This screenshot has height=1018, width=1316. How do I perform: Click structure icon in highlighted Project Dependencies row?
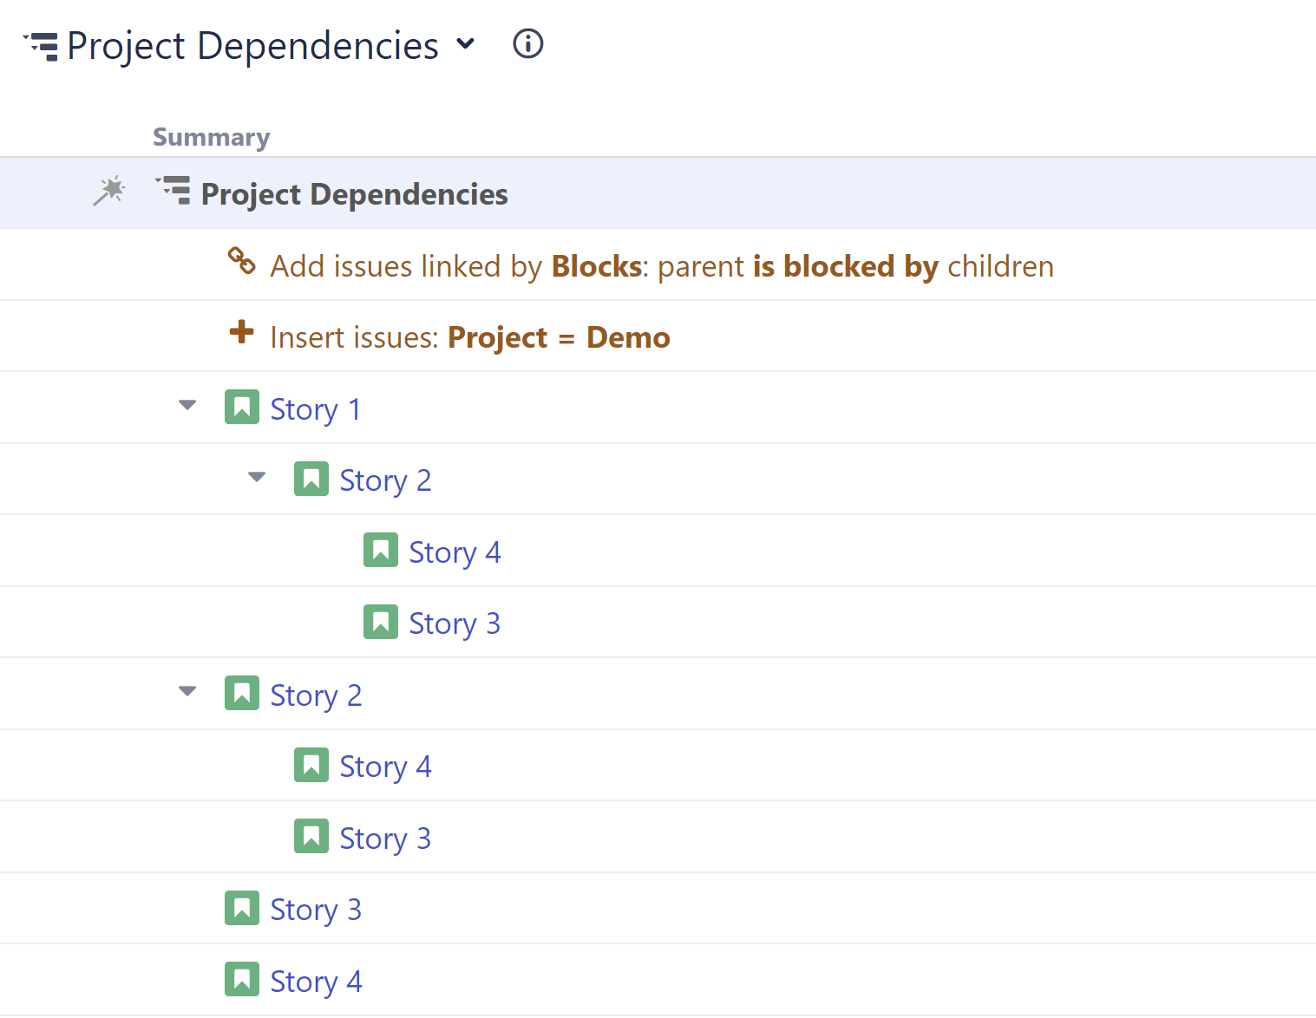tap(174, 190)
